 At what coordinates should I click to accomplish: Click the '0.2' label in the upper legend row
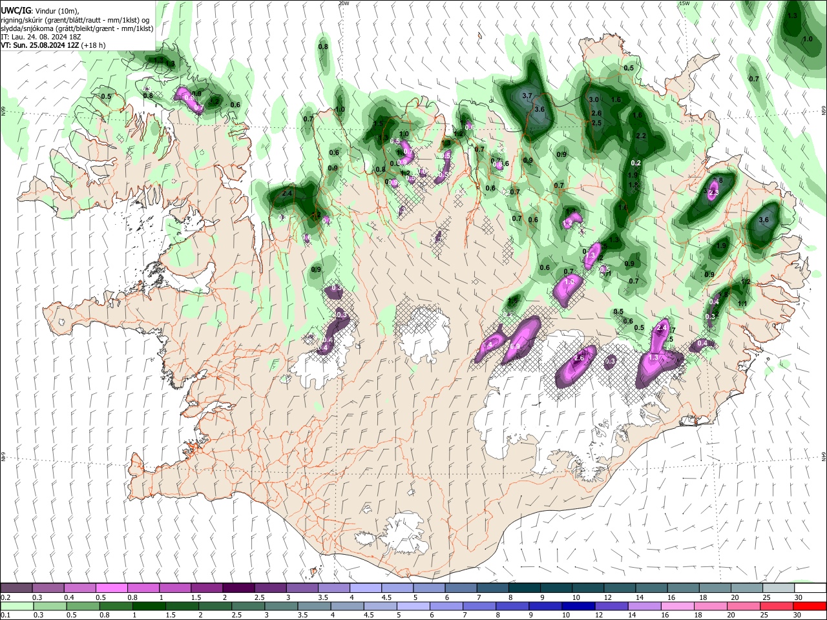[x=5, y=597]
